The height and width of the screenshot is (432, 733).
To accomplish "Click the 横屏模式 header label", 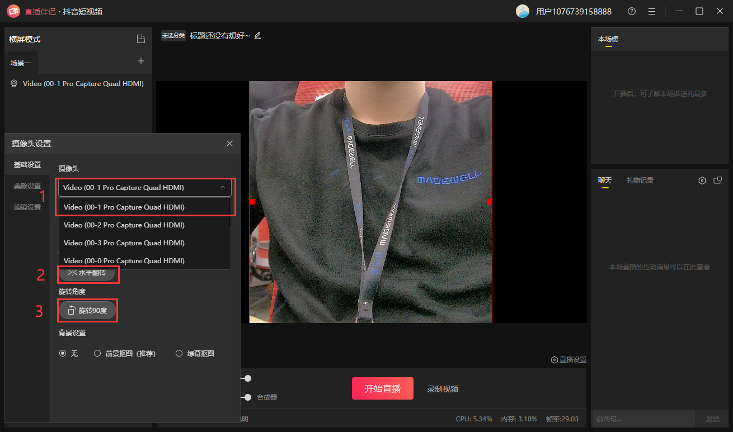I will [25, 39].
